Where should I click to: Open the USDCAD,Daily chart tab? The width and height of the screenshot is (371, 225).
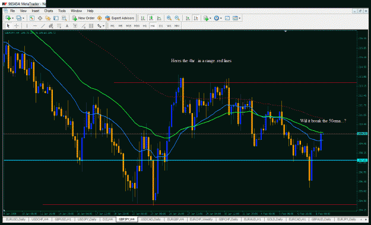tap(151, 219)
